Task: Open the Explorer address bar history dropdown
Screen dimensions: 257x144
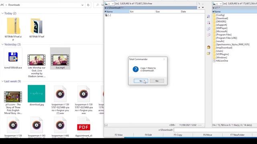Action: point(82,5)
